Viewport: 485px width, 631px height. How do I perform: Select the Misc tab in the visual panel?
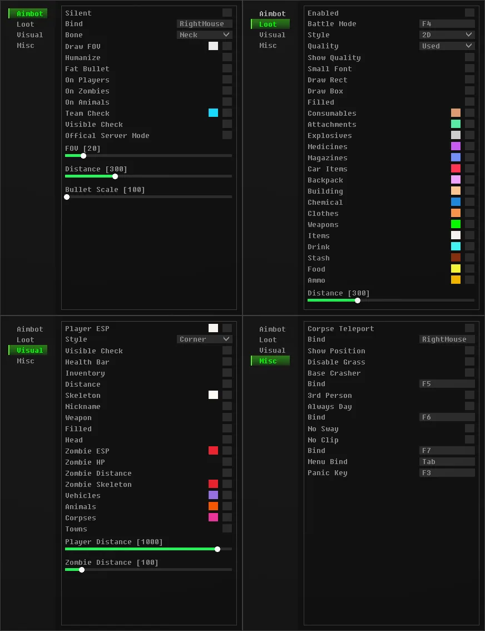pyautogui.click(x=25, y=361)
